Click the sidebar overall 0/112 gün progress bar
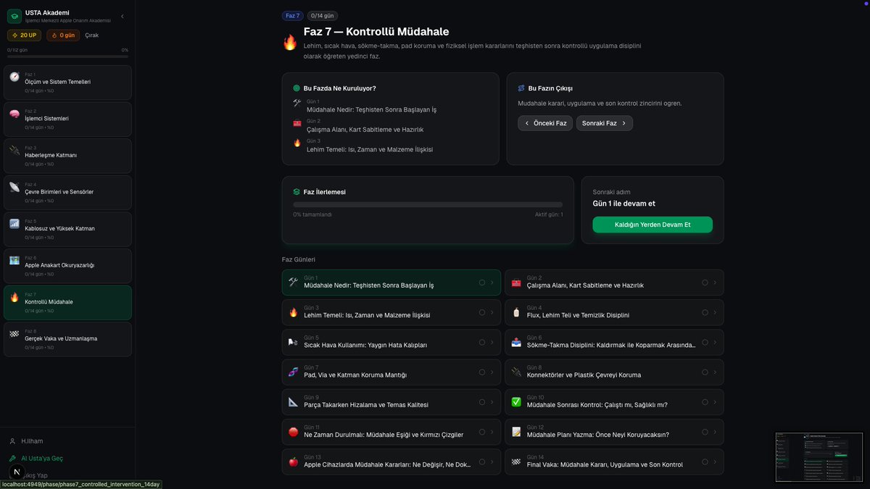 coord(67,57)
